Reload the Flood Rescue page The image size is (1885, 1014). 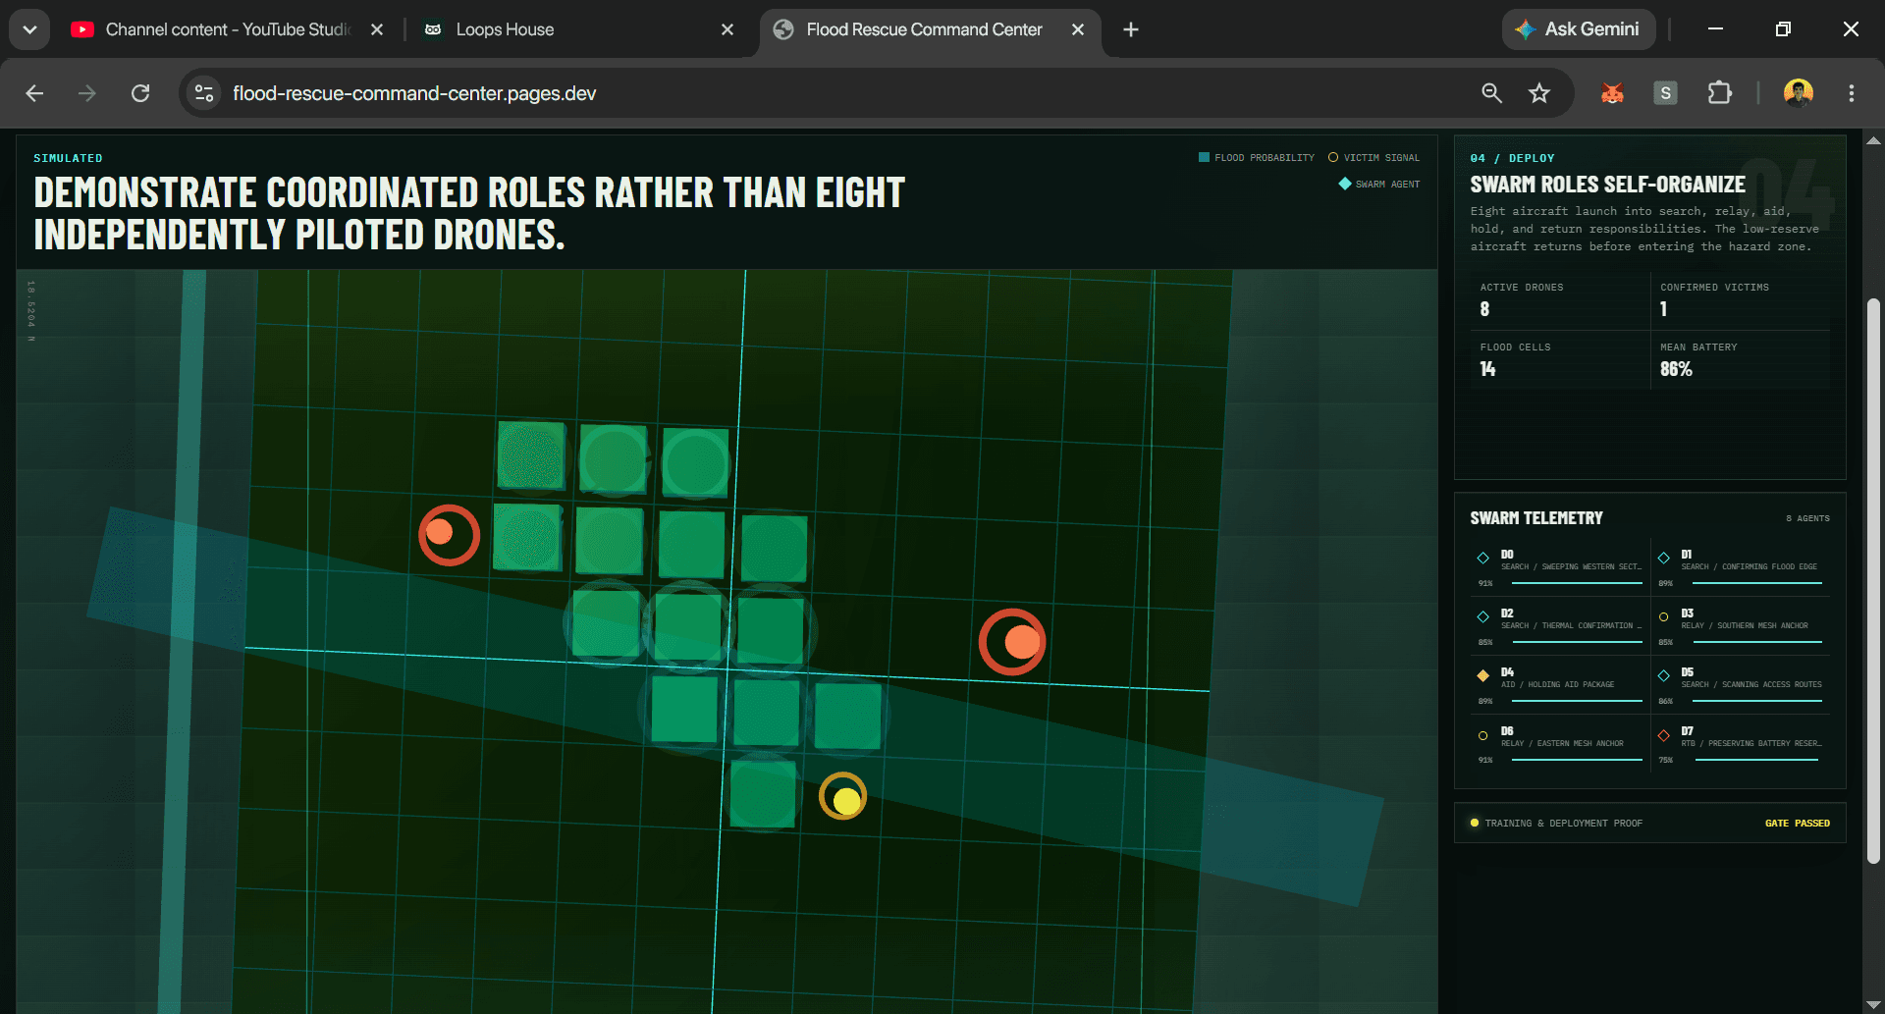140,93
